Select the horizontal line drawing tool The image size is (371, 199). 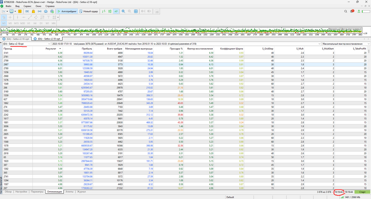(x=24, y=18)
